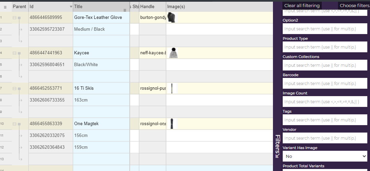Open the Kaycee beanie image thumbnail
Image resolution: width=370 pixels, height=171 pixels.
click(174, 53)
